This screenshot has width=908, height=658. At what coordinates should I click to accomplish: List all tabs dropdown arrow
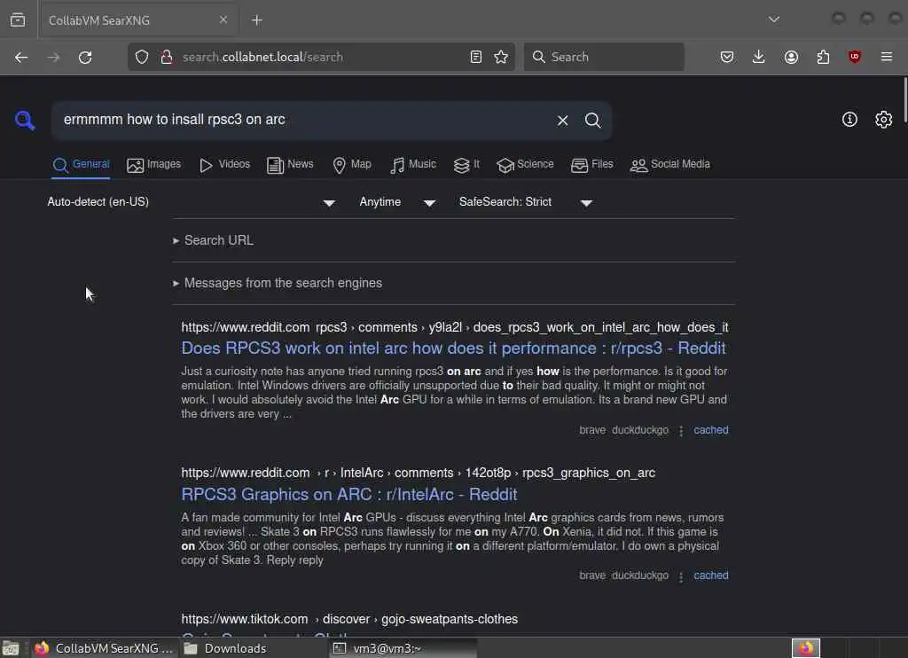point(773,20)
